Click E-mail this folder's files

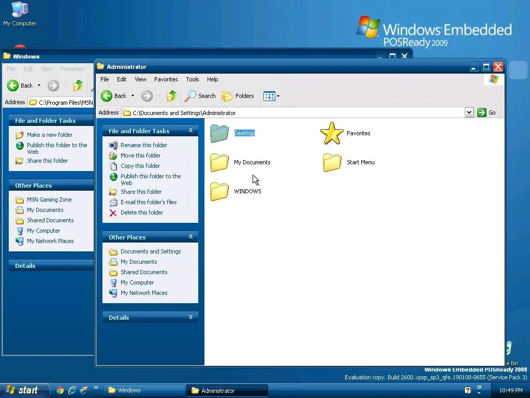point(149,203)
